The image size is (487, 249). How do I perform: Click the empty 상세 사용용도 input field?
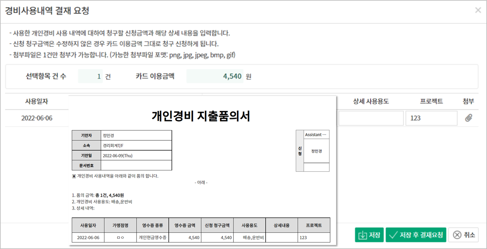point(371,118)
